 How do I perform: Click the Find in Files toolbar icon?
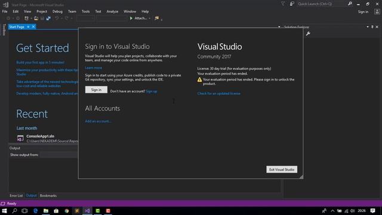156,19
